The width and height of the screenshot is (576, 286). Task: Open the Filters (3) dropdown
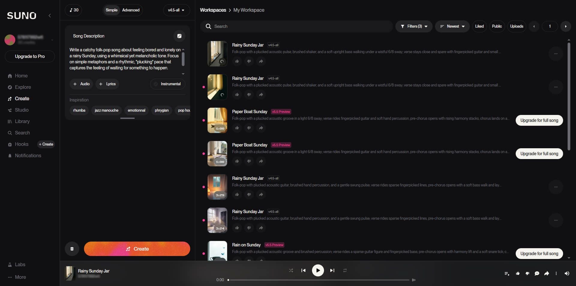pyautogui.click(x=414, y=26)
